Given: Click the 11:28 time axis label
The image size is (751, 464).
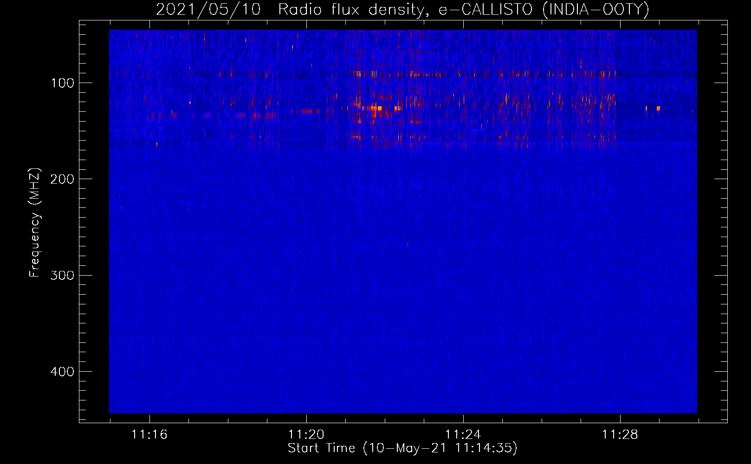Looking at the screenshot, I should [620, 435].
